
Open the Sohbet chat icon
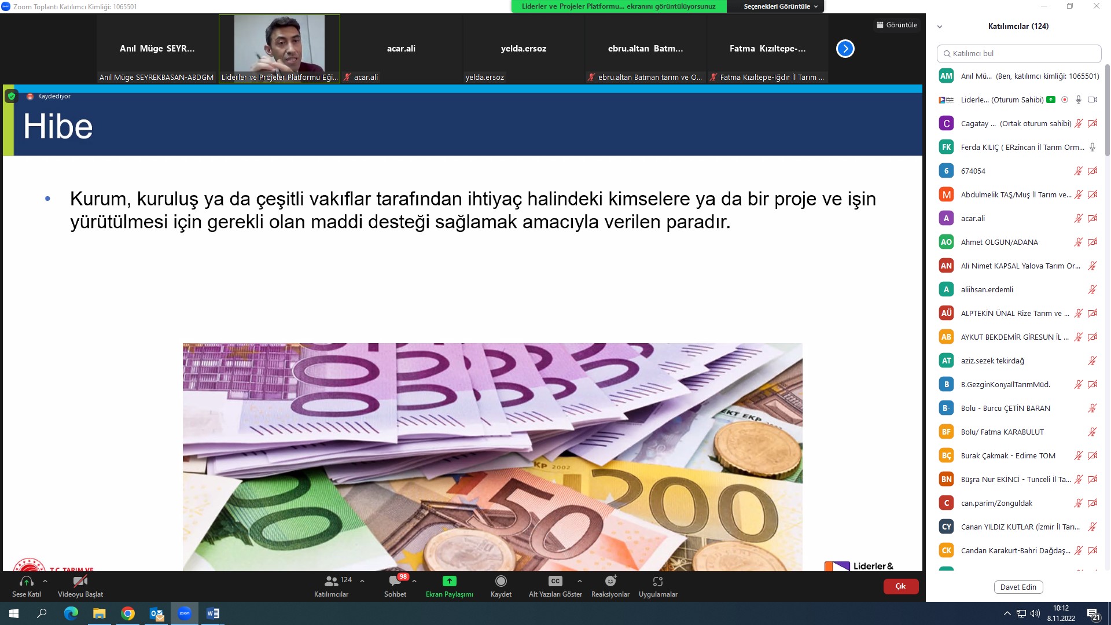click(x=395, y=581)
